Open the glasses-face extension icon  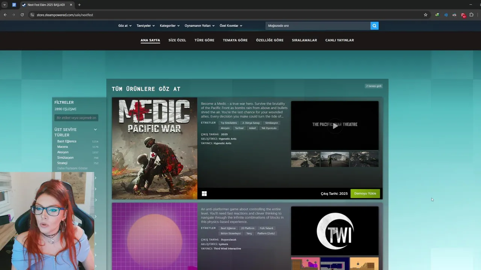(x=454, y=15)
